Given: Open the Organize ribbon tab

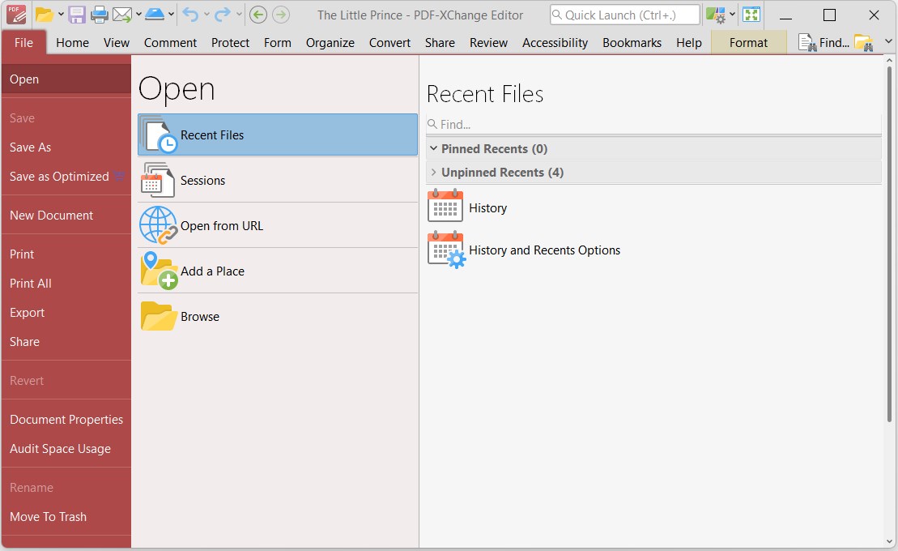Looking at the screenshot, I should (x=330, y=43).
